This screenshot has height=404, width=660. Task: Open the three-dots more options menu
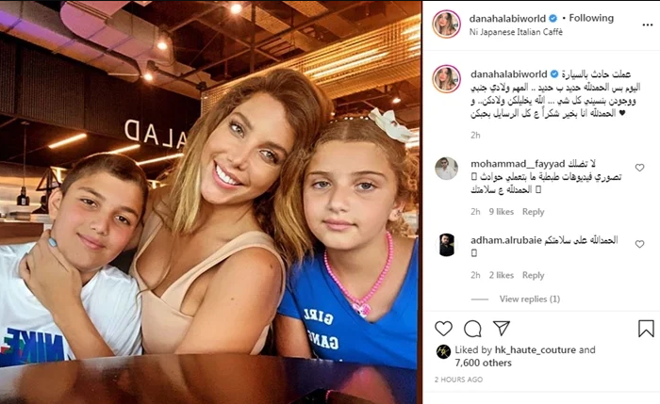click(x=648, y=25)
